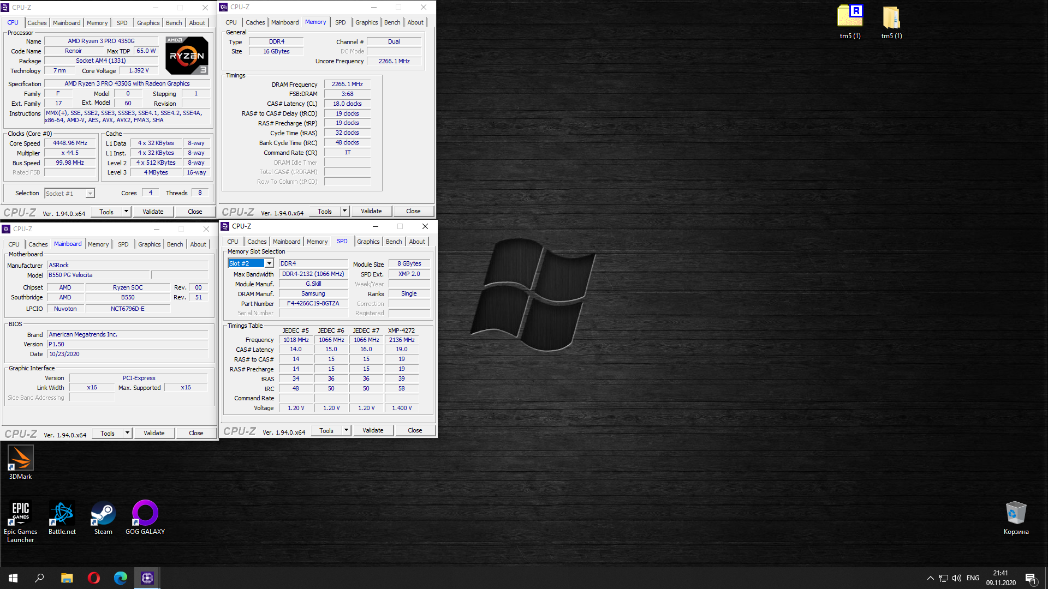Open Graphics tab in Mainboard window
The height and width of the screenshot is (589, 1048).
point(149,244)
